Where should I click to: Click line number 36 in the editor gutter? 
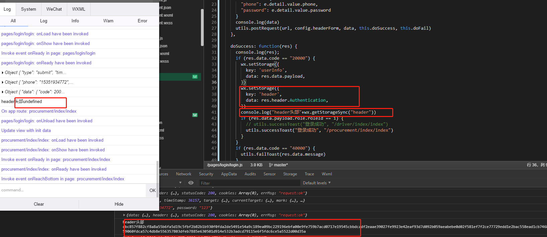coord(214,82)
